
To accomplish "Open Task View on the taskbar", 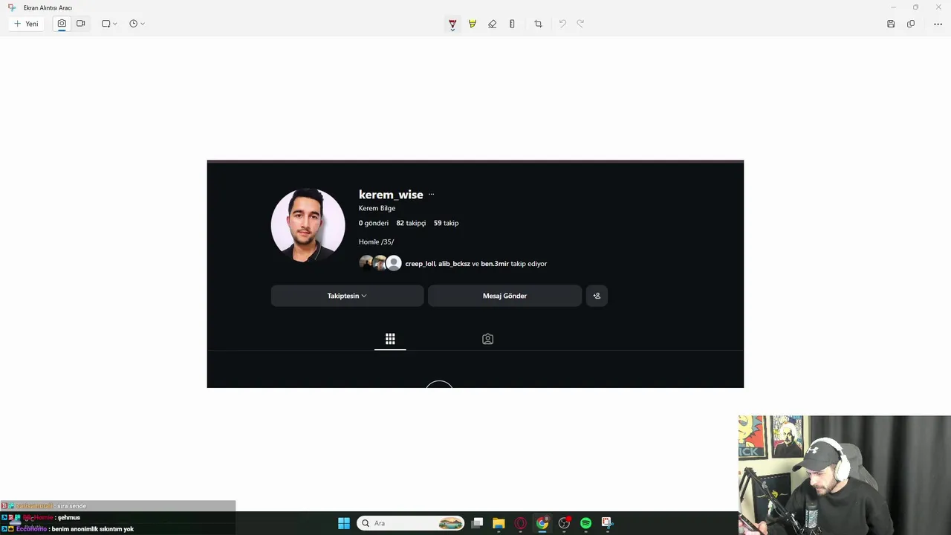I will [477, 523].
